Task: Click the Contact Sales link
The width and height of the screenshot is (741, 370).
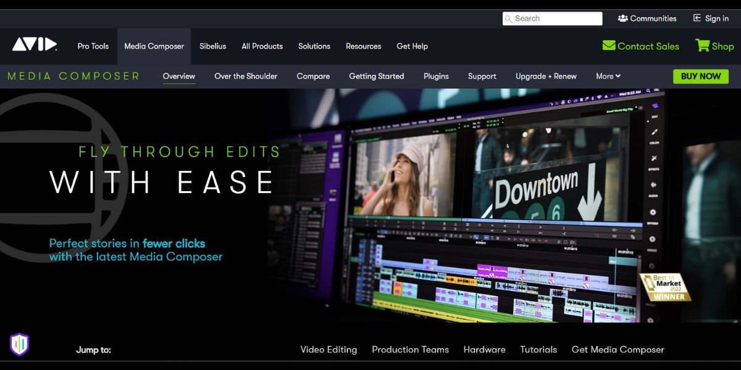Action: 648,46
